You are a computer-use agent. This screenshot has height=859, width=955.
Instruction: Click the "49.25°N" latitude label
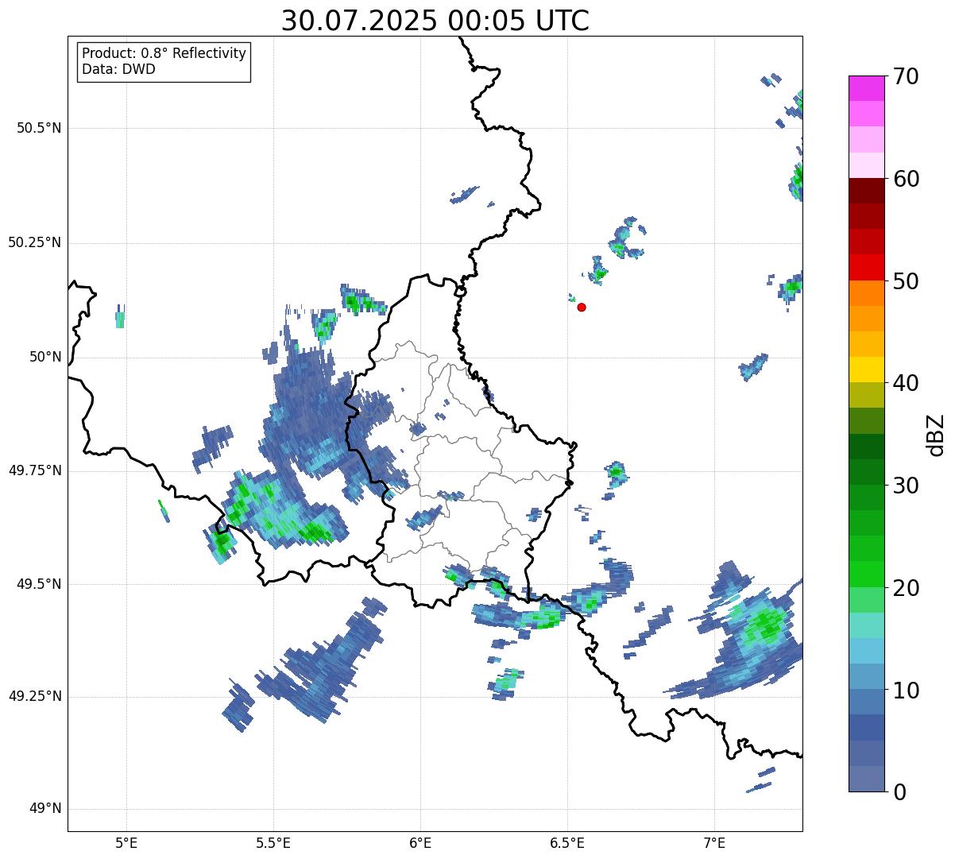click(x=34, y=696)
